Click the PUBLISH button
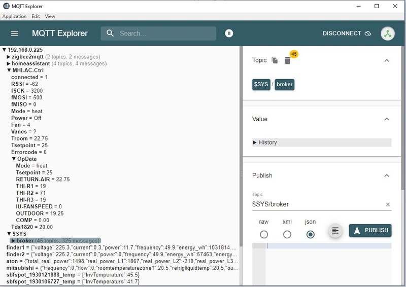This screenshot has width=406, height=287. coord(370,230)
